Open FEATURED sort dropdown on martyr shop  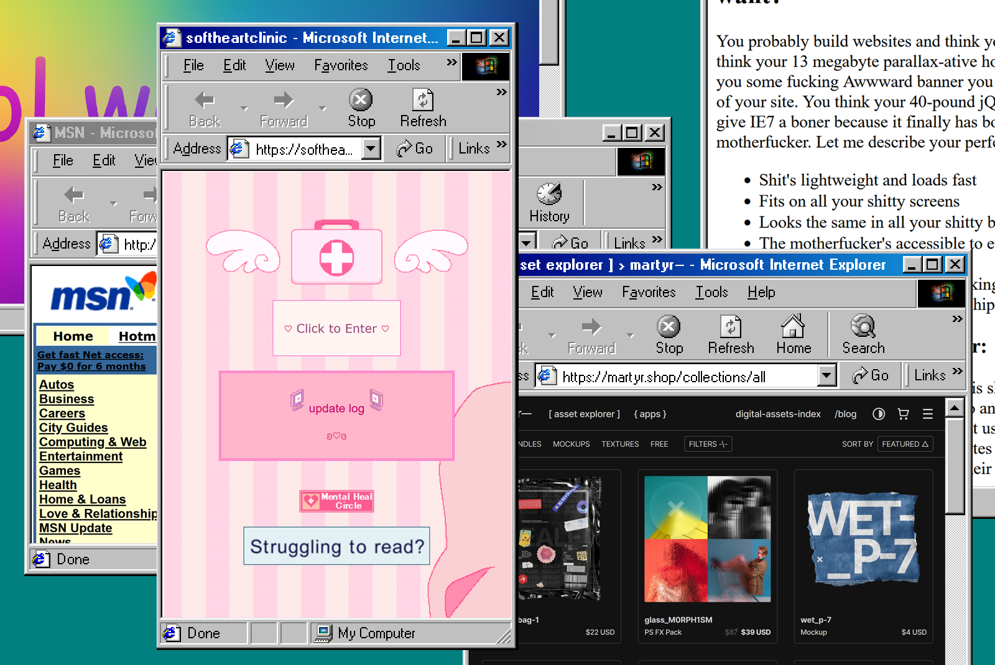[x=905, y=444]
